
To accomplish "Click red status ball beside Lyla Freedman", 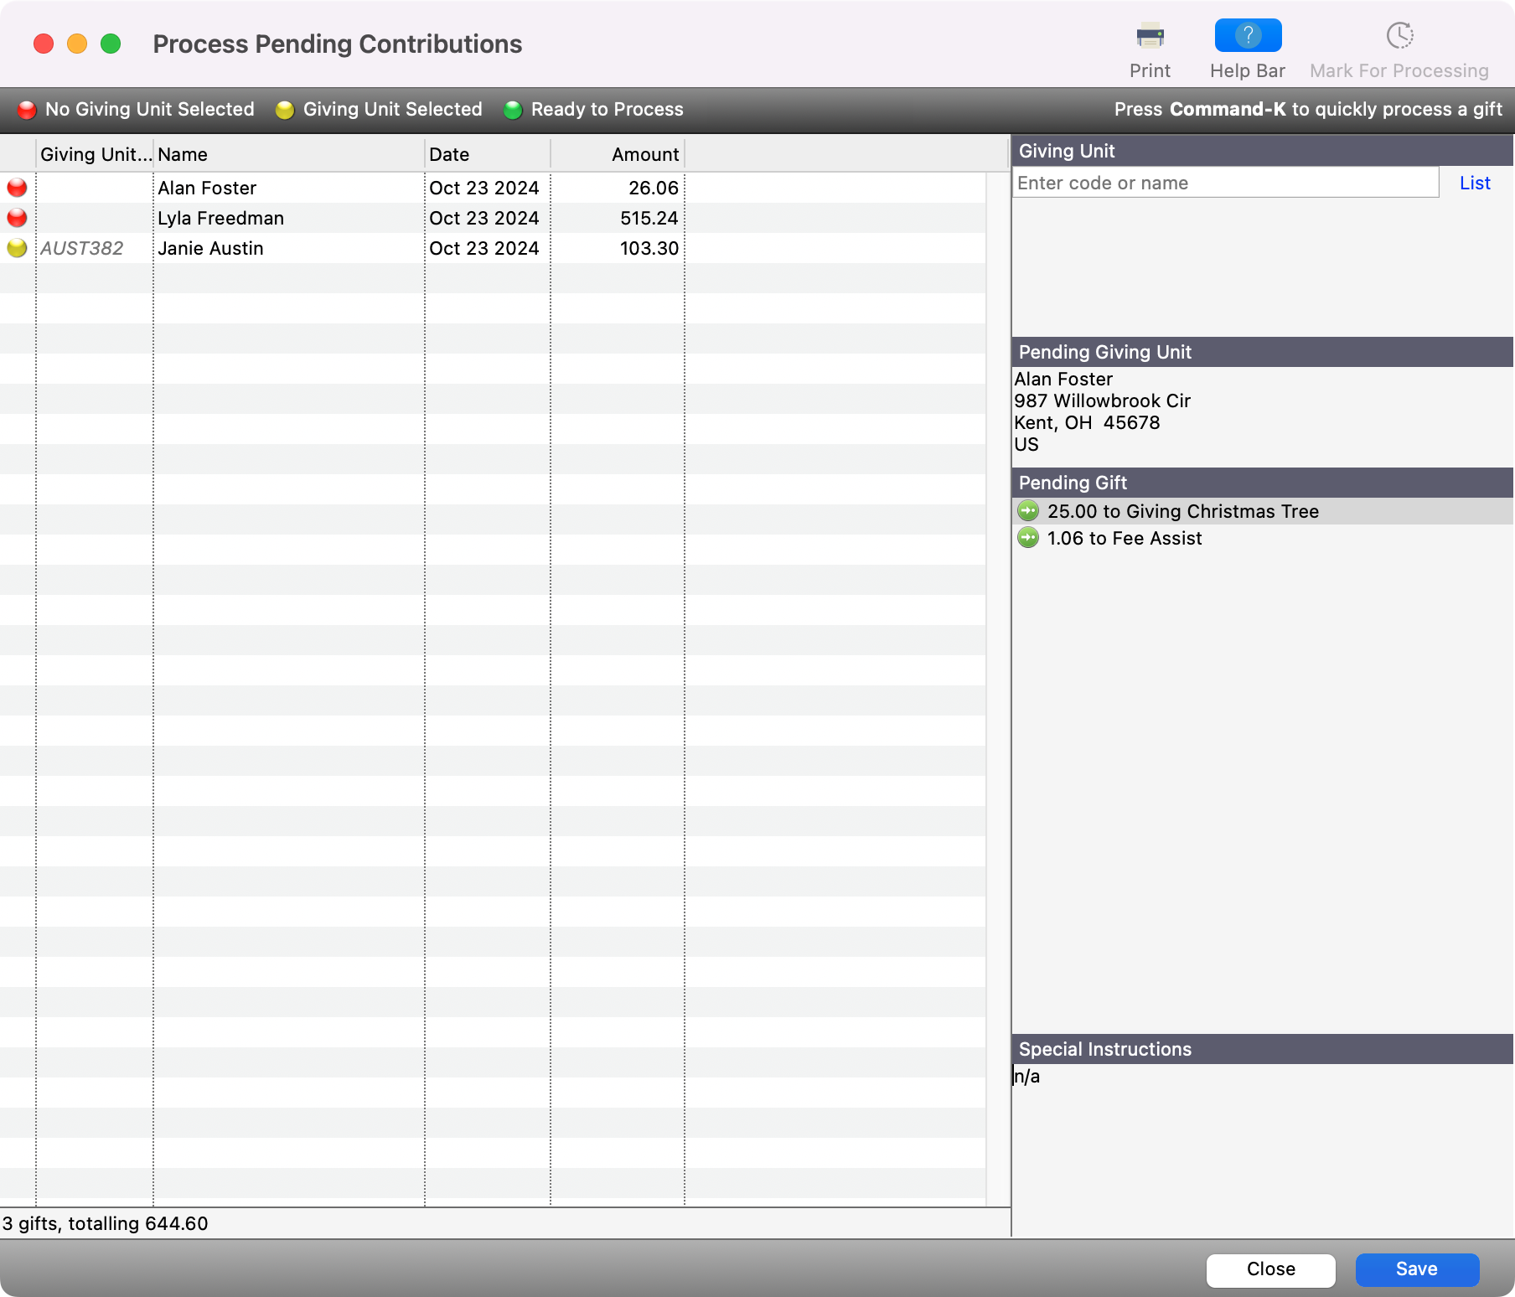I will click(x=17, y=218).
